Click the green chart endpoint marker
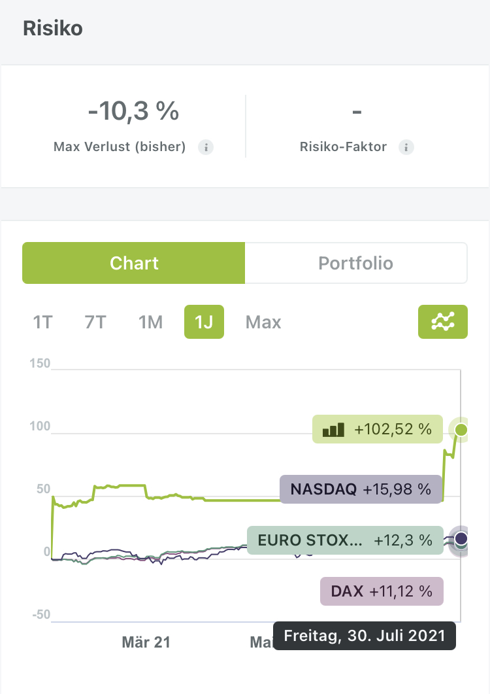The height and width of the screenshot is (694, 490). coord(461,430)
